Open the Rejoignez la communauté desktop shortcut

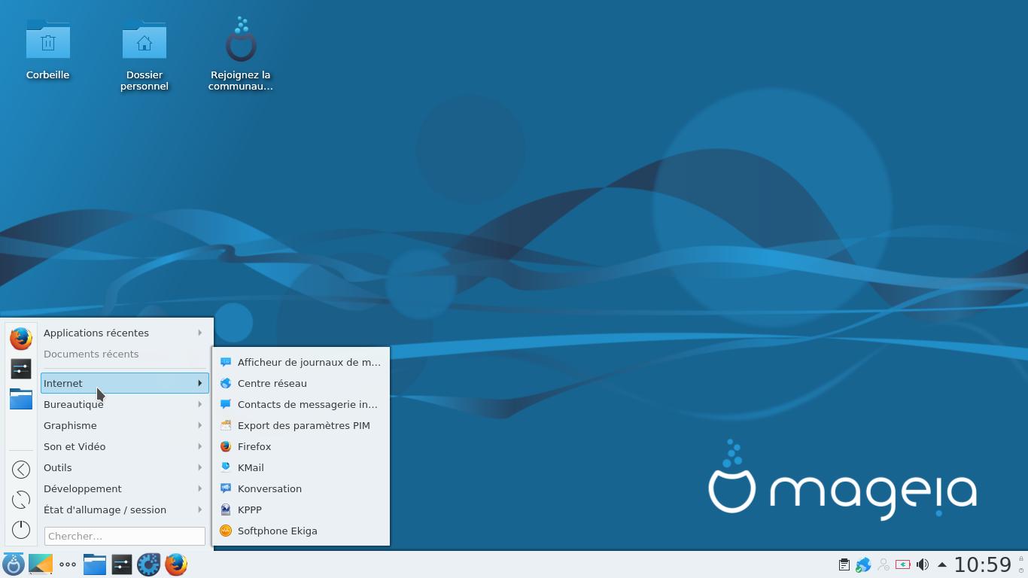pyautogui.click(x=241, y=40)
